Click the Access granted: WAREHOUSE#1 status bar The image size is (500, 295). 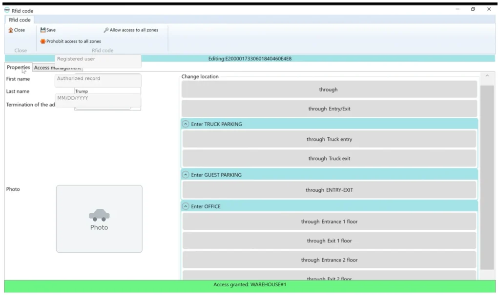pyautogui.click(x=250, y=286)
